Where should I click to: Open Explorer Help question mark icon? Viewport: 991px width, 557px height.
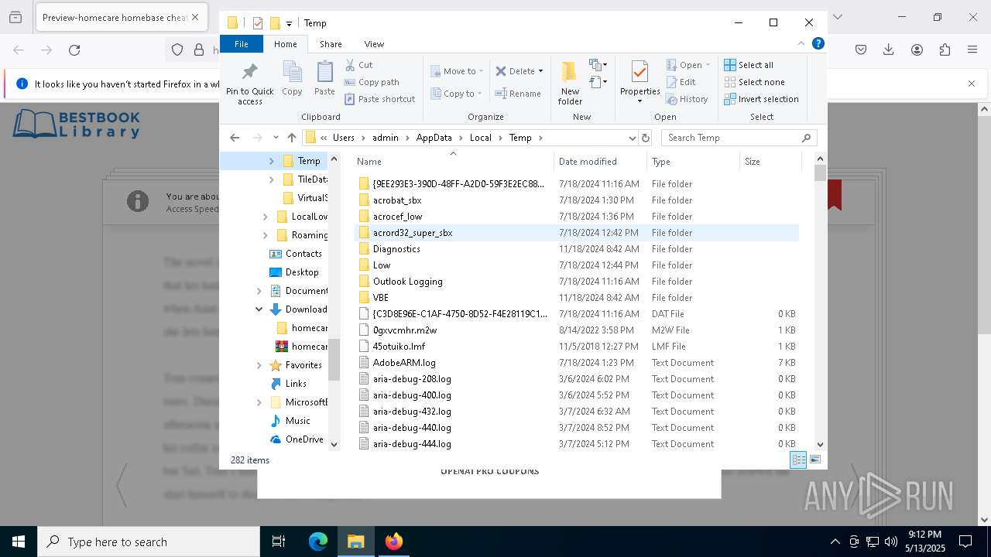tap(818, 43)
